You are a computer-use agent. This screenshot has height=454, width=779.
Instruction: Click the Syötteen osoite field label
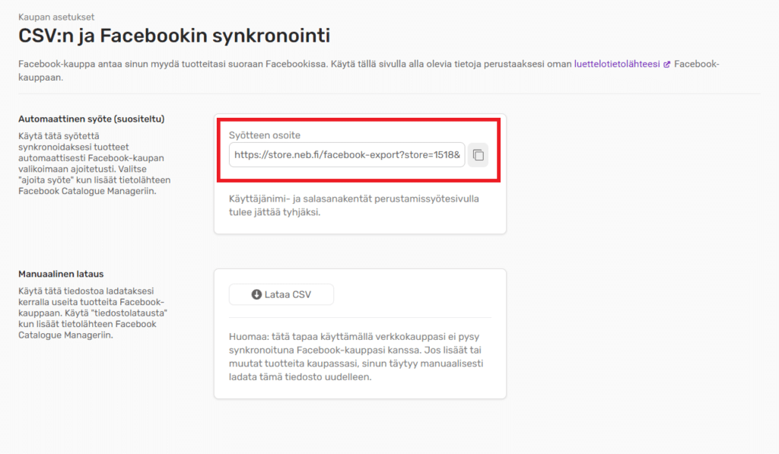[x=265, y=135]
